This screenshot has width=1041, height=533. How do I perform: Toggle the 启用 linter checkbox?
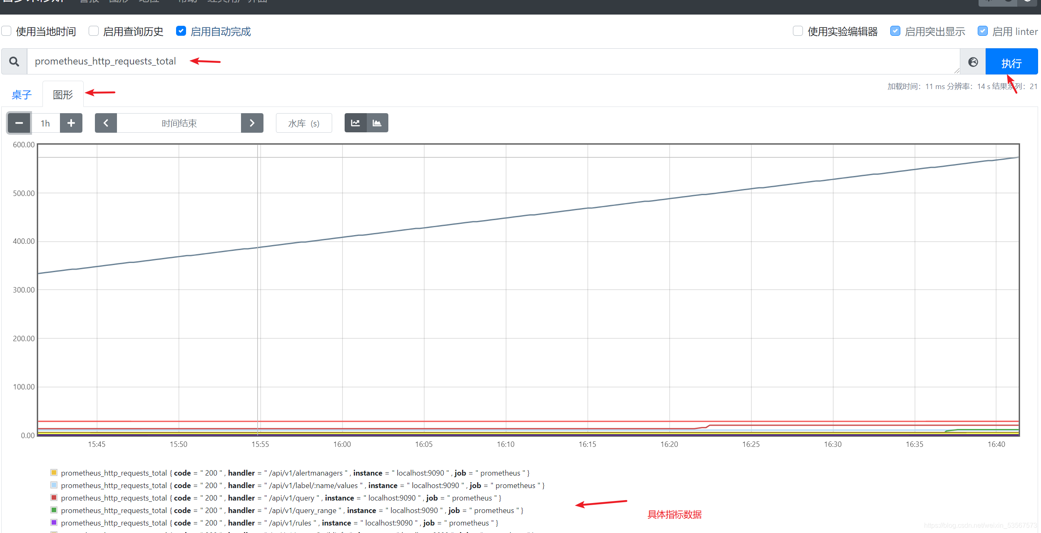(x=983, y=31)
